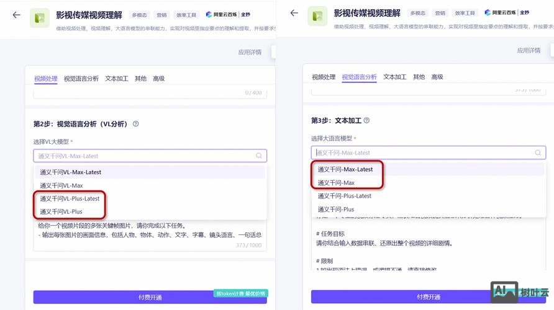Choose 通义千问VL-Max option
Viewport: 554px width, 310px height.
150,185
